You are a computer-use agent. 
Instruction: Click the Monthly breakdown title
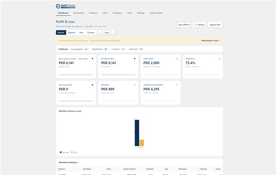pos(68,162)
